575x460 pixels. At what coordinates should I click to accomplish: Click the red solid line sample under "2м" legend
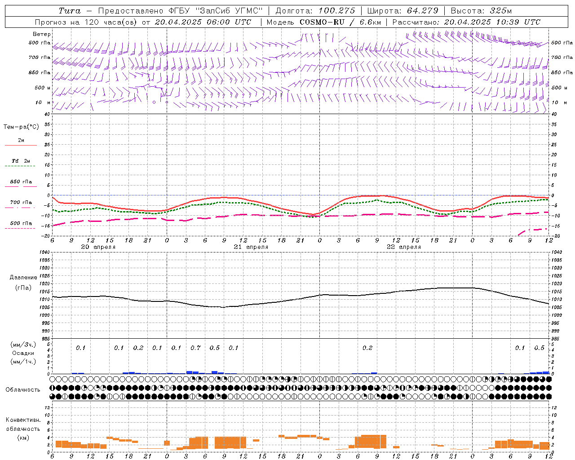click(21, 146)
